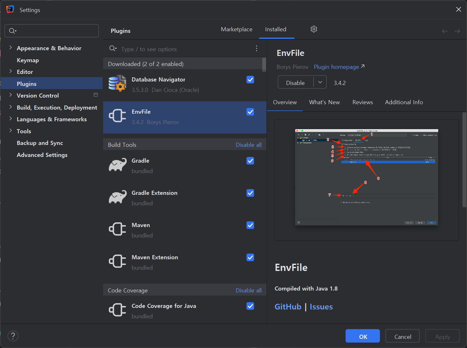This screenshot has height=348, width=467.
Task: Click the back navigation arrow
Action: pyautogui.click(x=445, y=31)
